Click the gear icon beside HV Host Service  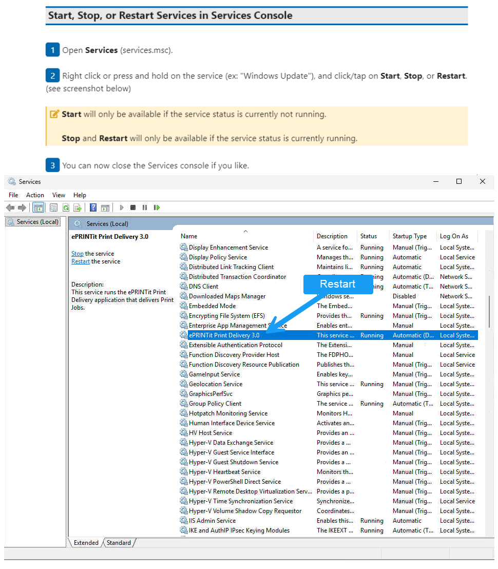(x=183, y=432)
